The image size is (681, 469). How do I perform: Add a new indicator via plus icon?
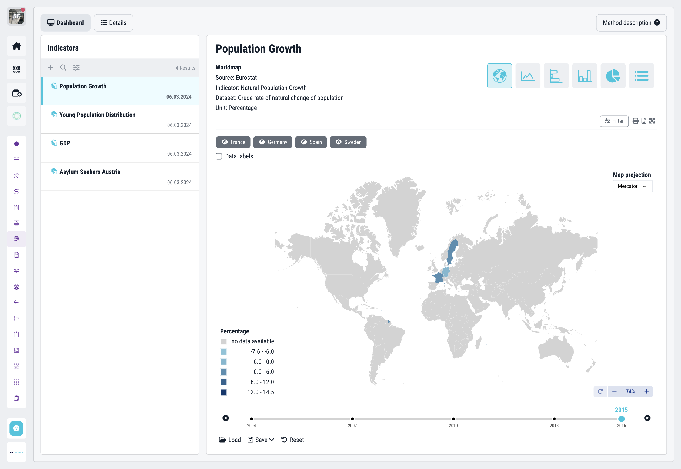tap(50, 68)
